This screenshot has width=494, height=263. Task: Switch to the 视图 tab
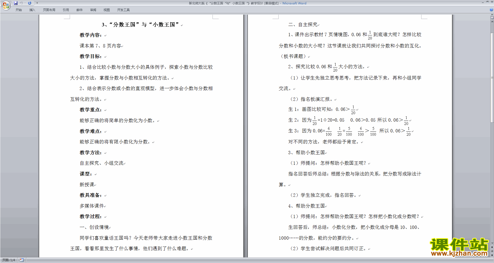(107, 10)
